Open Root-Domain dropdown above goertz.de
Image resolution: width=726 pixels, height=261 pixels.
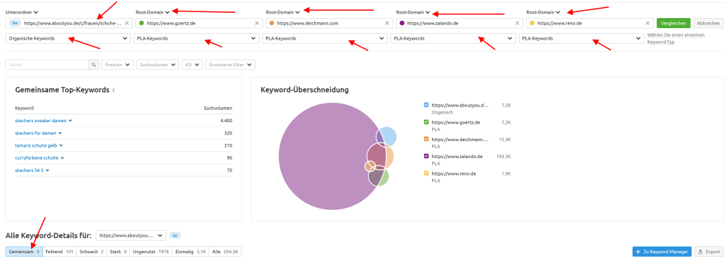click(x=152, y=12)
